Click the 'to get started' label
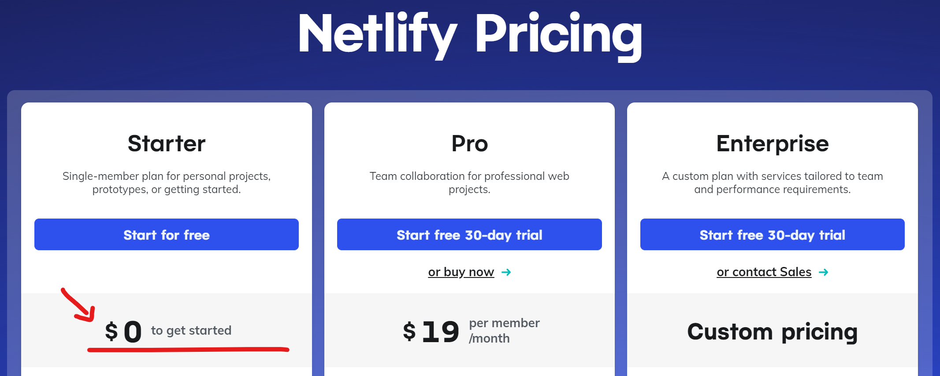 [x=191, y=330]
